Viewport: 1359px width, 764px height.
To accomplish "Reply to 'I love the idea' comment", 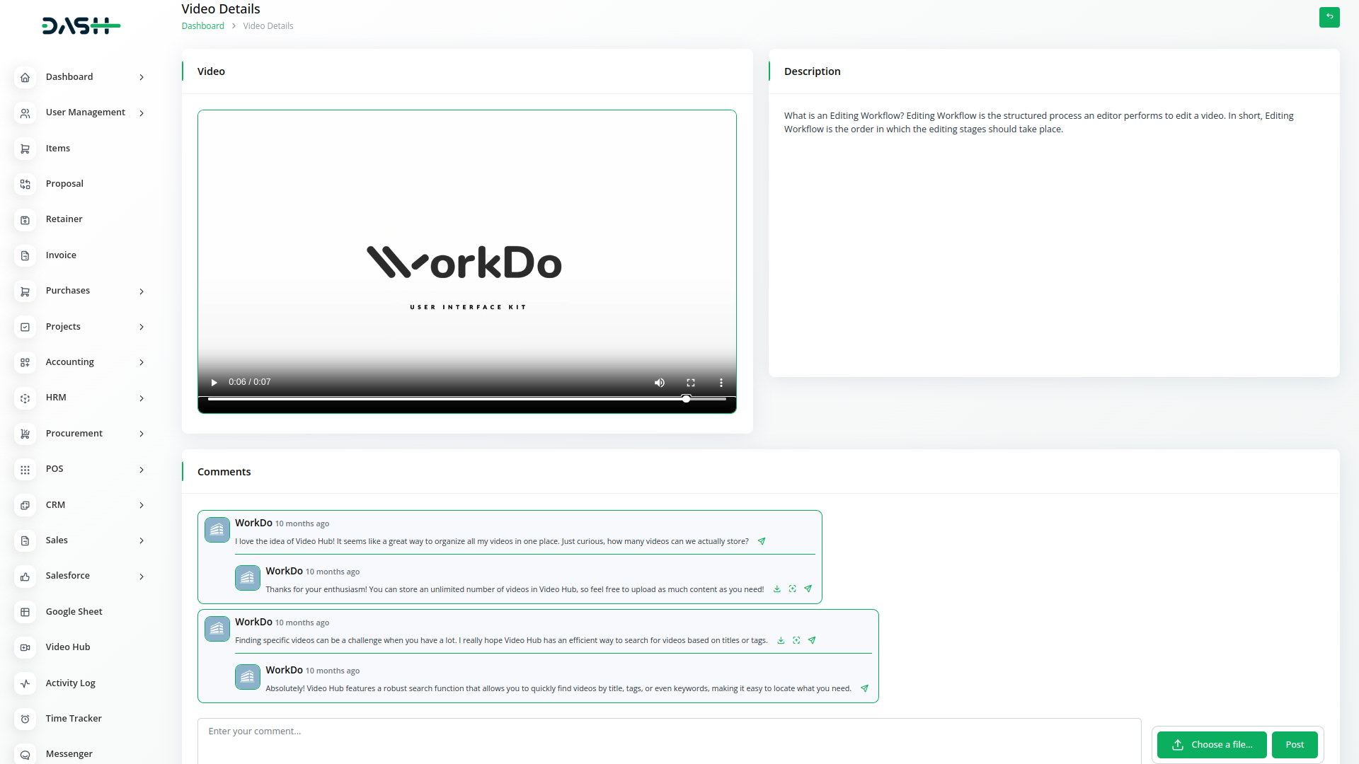I will click(x=762, y=541).
